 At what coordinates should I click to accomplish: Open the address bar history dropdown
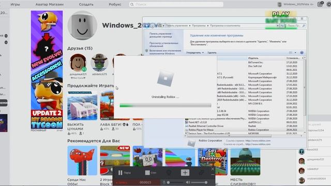(278, 26)
